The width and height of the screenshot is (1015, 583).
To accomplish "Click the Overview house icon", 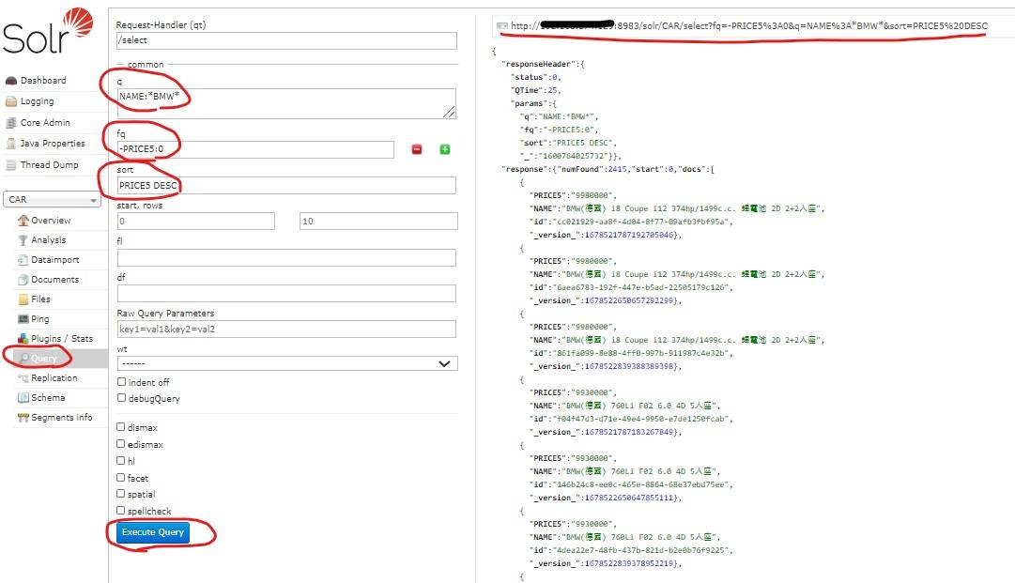I will point(23,221).
